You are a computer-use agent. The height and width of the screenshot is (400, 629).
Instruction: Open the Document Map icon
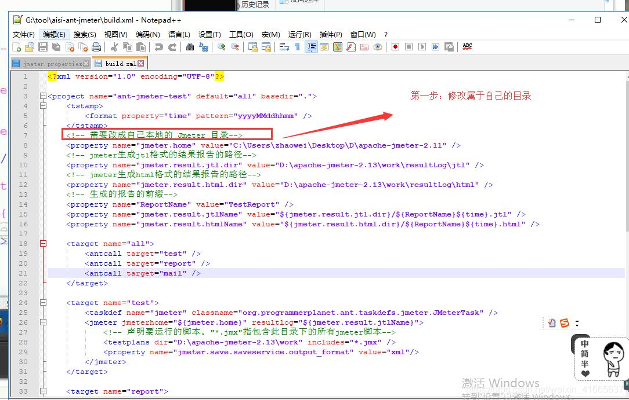coord(338,47)
